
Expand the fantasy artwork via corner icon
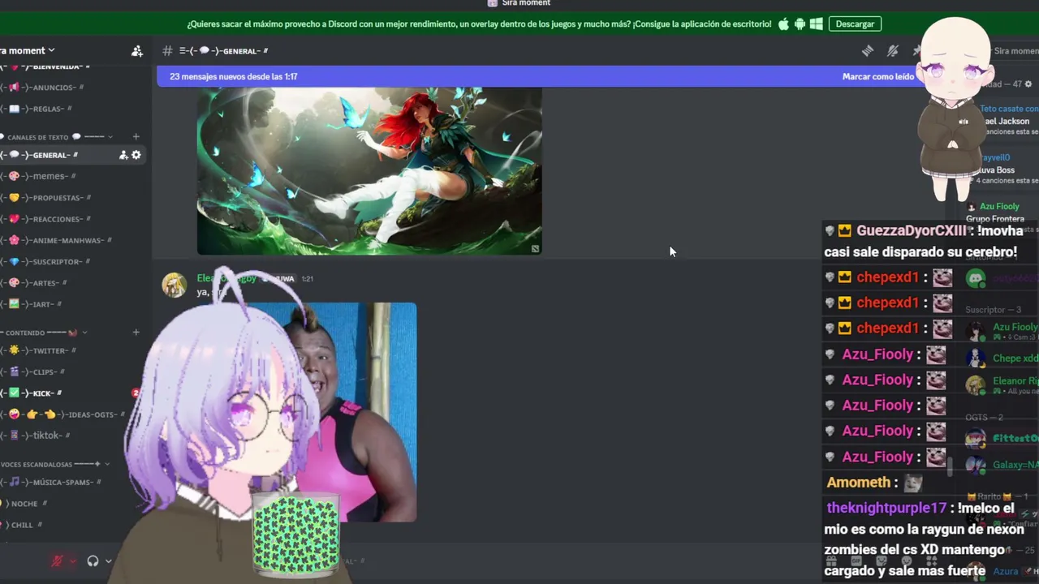point(535,248)
